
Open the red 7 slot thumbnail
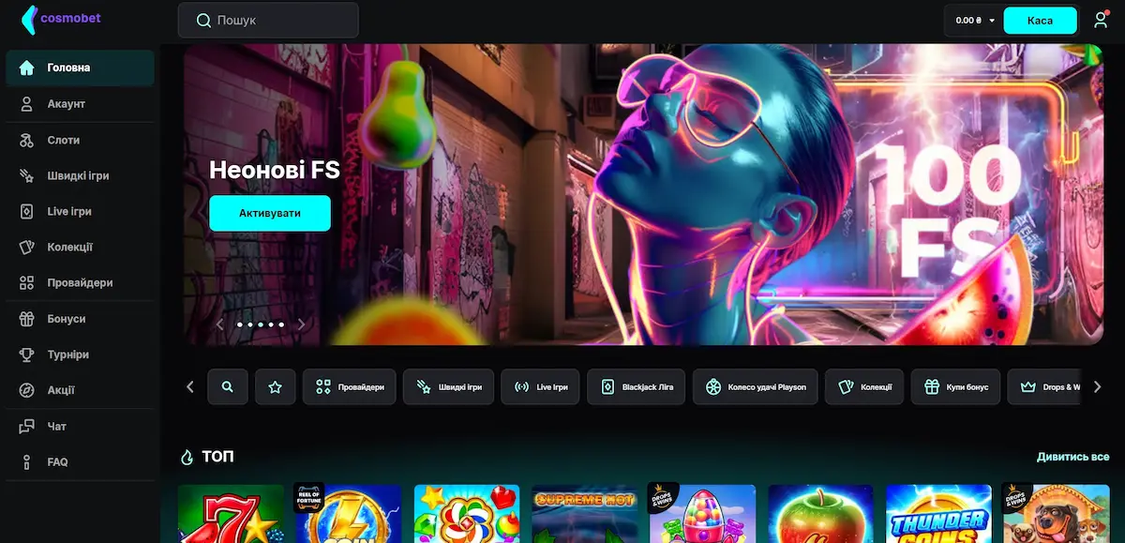[231, 514]
